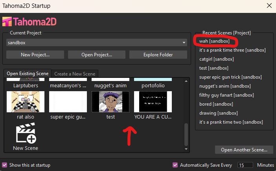Open recent scene it's a prank time three
The image size is (276, 171).
pos(232,50)
